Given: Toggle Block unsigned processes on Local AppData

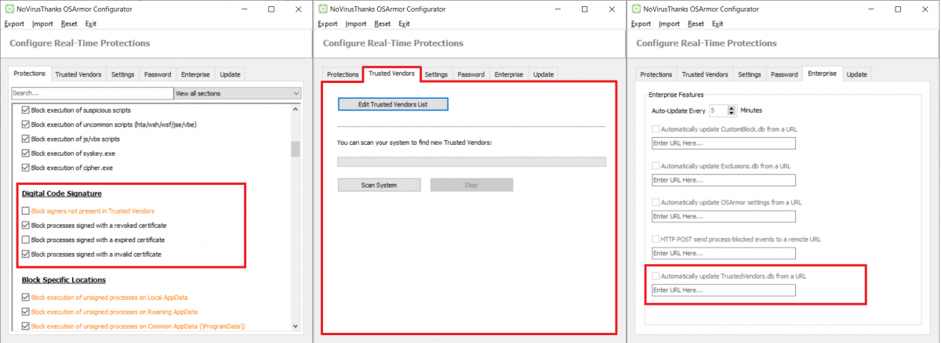Looking at the screenshot, I should pos(26,298).
